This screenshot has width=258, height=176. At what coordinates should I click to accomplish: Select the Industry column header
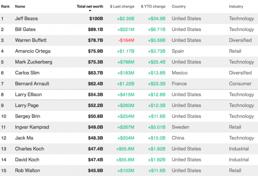tap(236, 7)
